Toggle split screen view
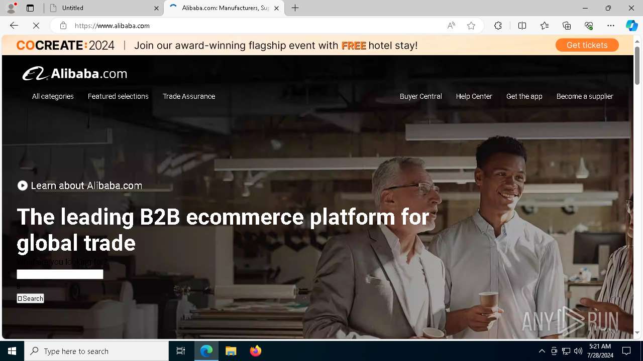The image size is (643, 361). click(x=522, y=26)
